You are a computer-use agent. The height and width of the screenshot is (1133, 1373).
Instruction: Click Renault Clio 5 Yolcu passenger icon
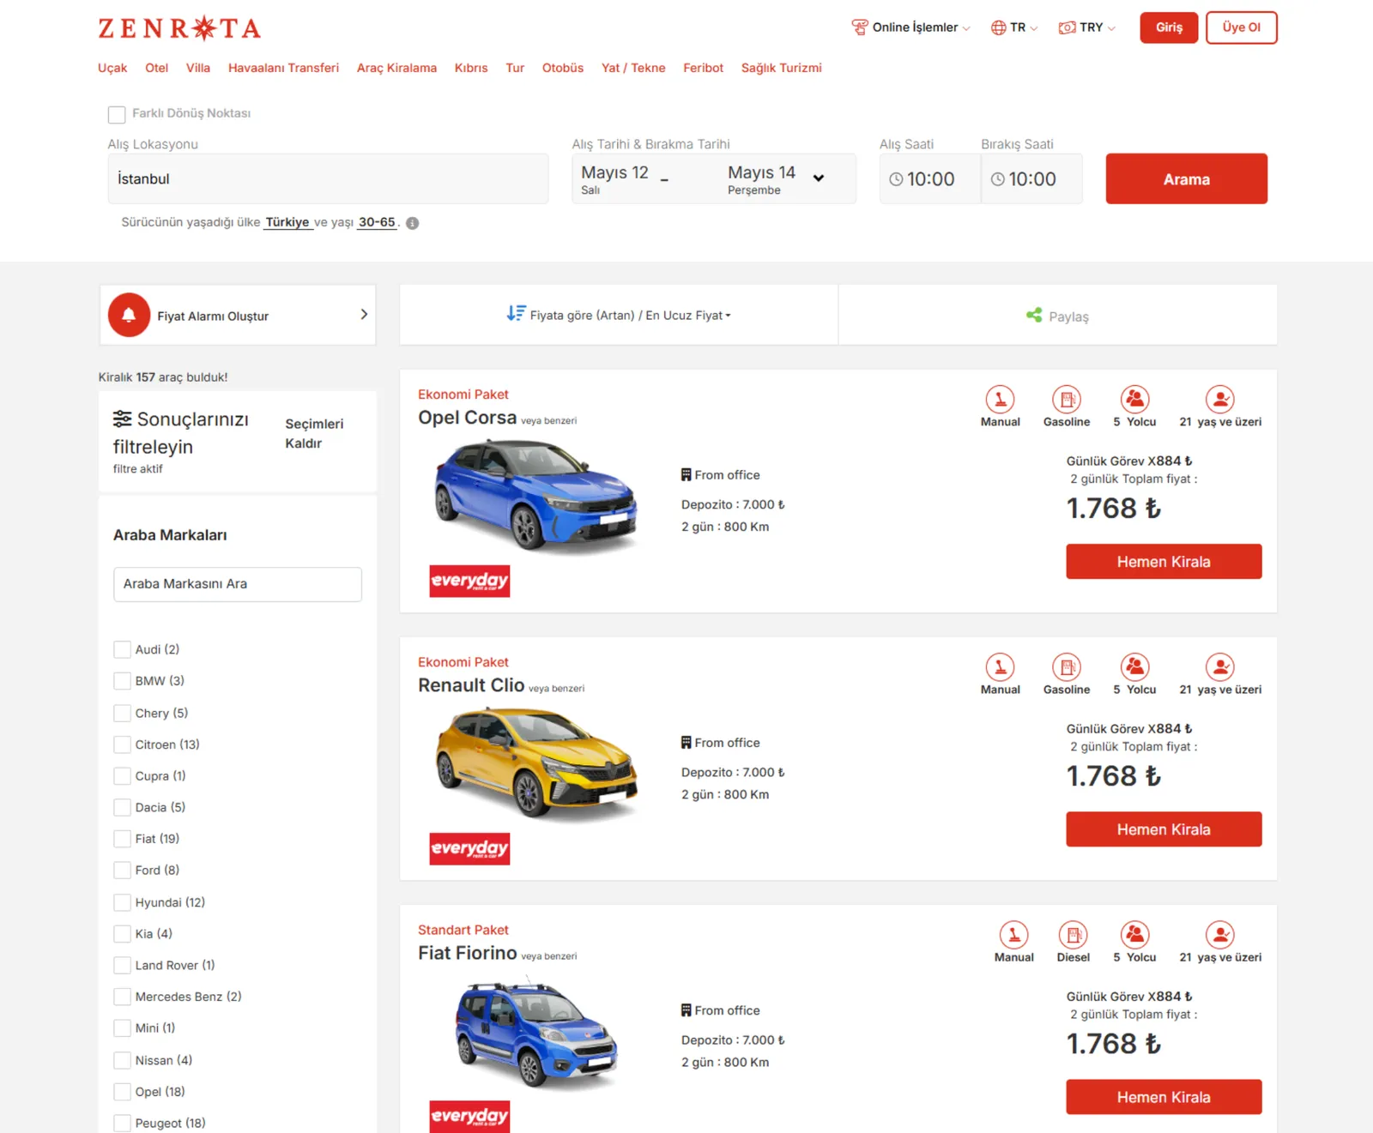click(1134, 667)
